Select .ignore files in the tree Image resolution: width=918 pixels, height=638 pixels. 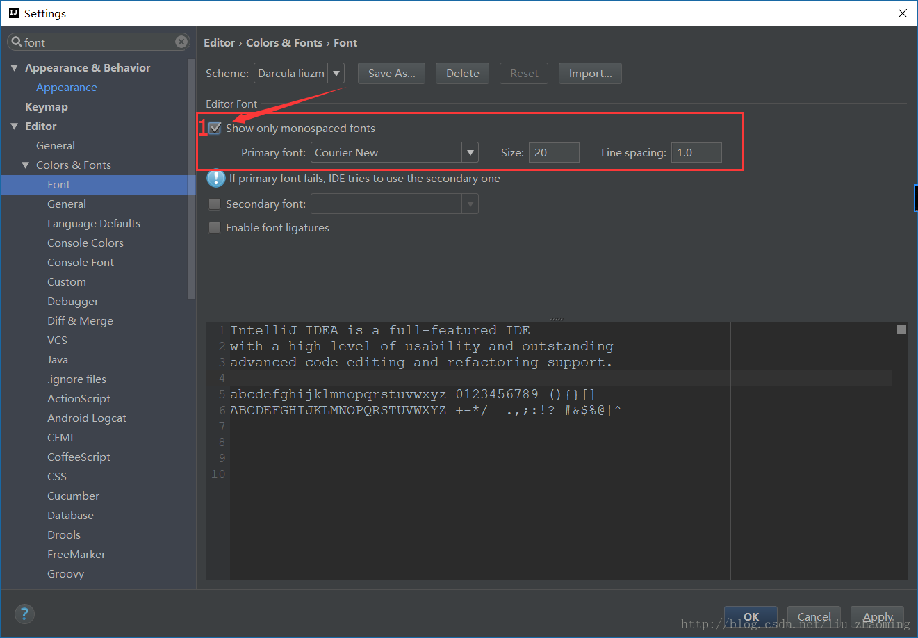(76, 379)
